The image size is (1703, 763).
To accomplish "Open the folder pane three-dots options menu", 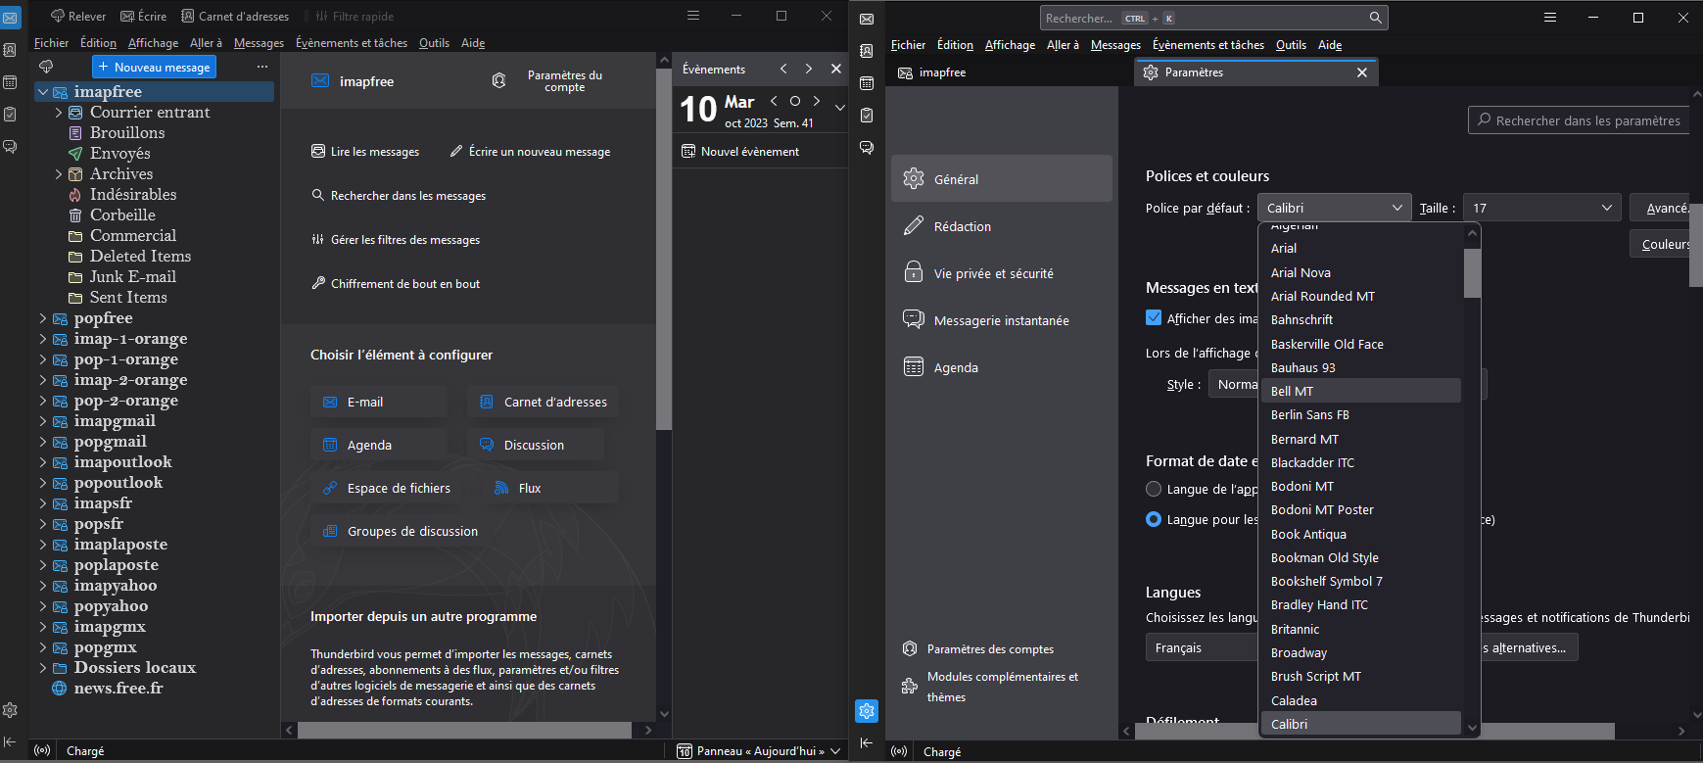I will [x=262, y=67].
